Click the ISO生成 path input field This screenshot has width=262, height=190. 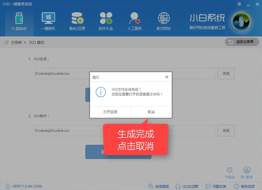[x=125, y=74]
